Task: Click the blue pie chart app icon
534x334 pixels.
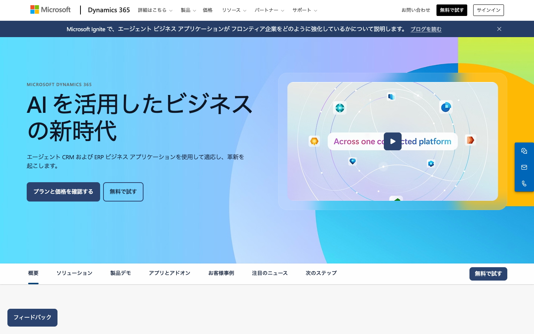Action: [445, 107]
